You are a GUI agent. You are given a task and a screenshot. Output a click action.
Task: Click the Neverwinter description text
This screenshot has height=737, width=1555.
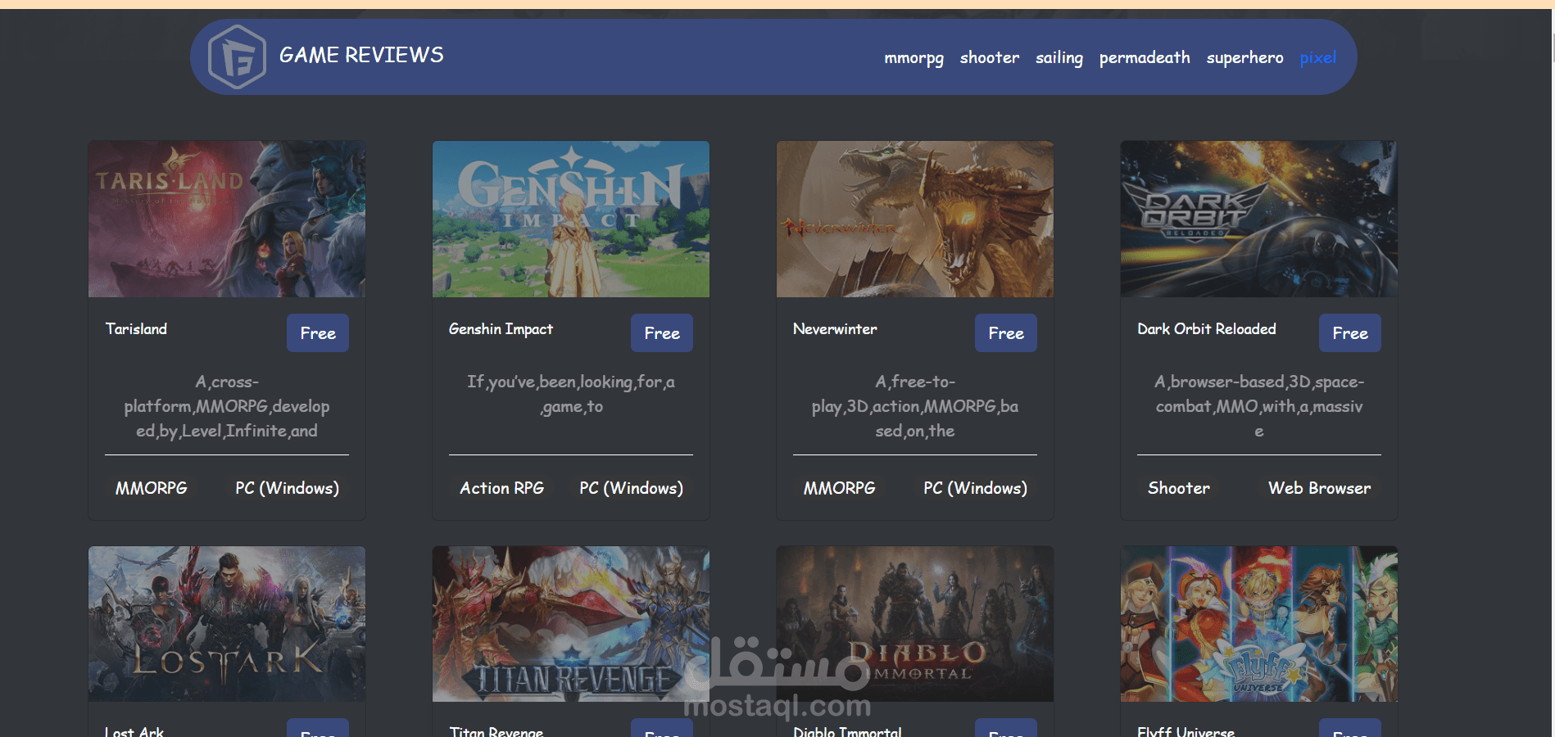coord(915,406)
